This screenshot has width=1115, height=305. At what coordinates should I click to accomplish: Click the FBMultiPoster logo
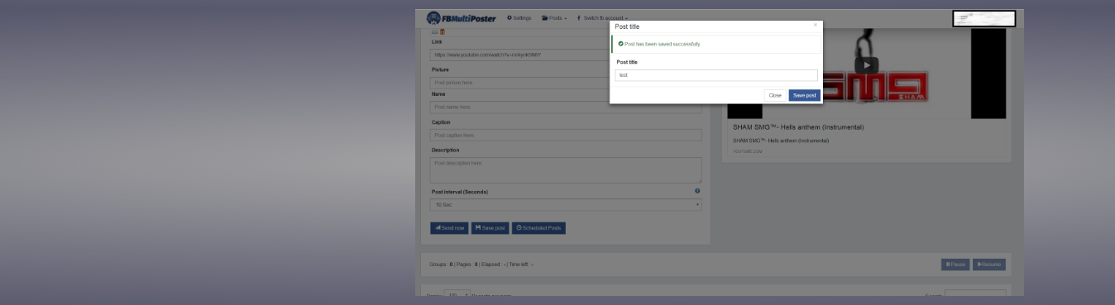click(x=461, y=18)
